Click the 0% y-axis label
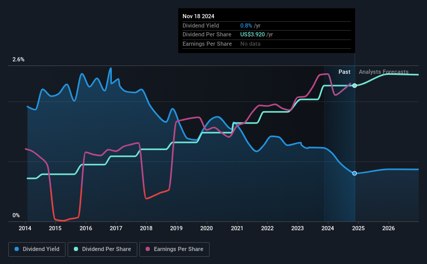 (x=16, y=215)
